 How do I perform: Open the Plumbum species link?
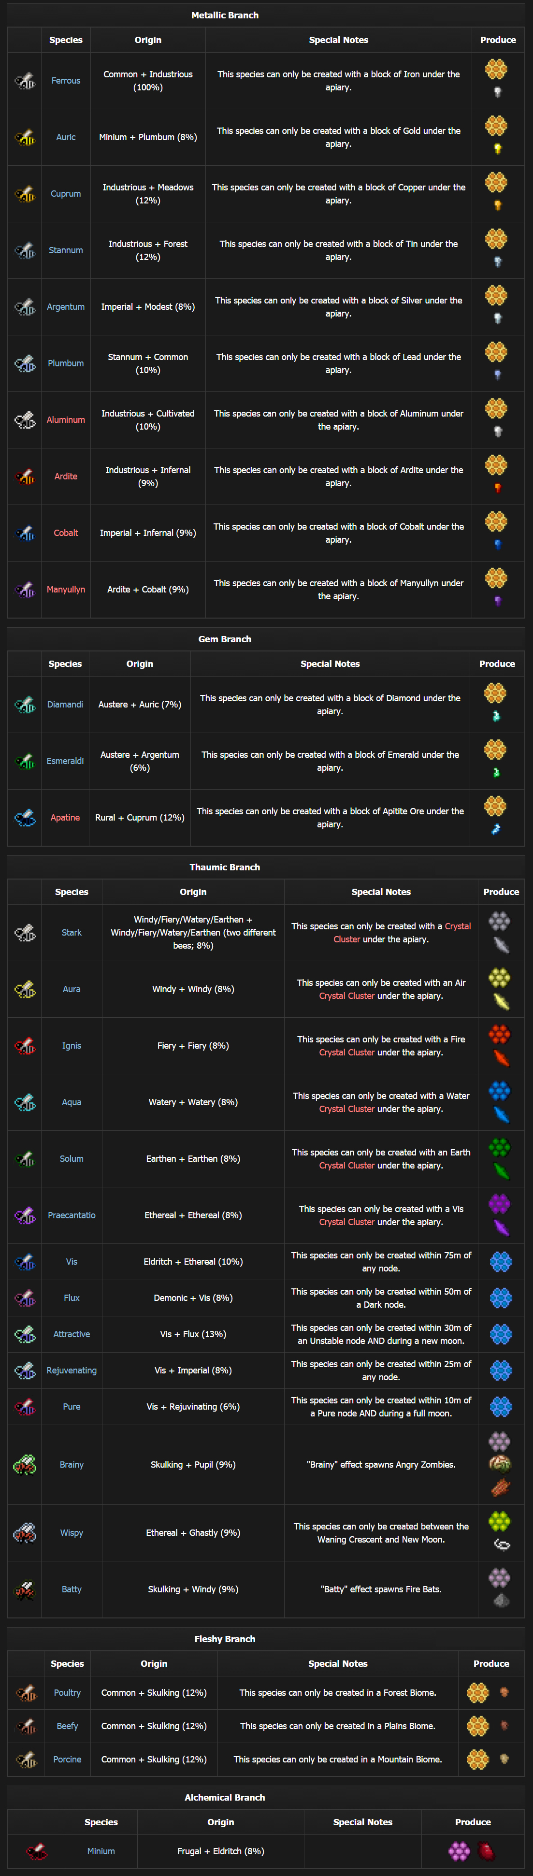tap(66, 363)
